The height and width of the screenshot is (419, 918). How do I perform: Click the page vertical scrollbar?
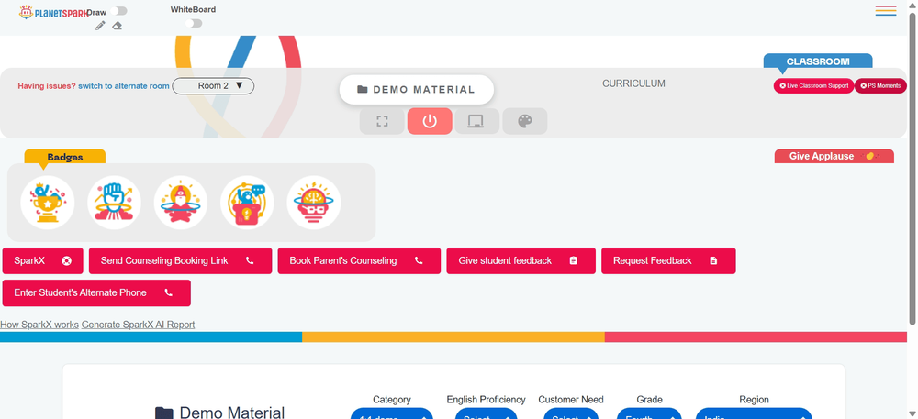click(912, 167)
